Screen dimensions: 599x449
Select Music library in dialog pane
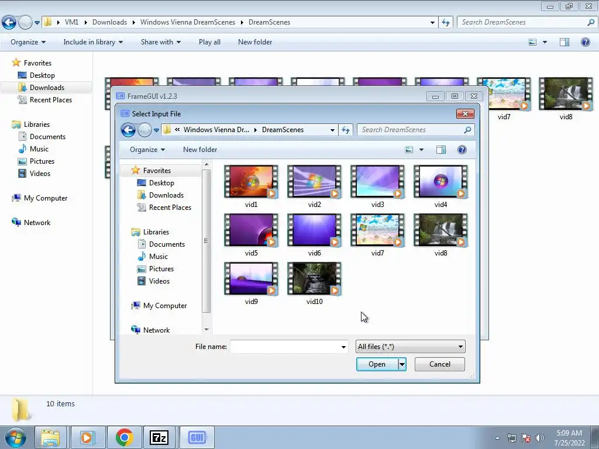[x=158, y=257]
